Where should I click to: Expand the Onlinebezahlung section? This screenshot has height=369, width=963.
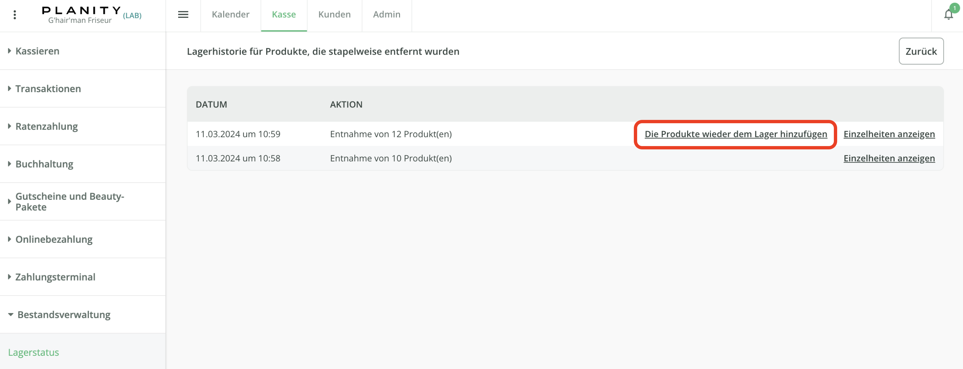pos(54,239)
